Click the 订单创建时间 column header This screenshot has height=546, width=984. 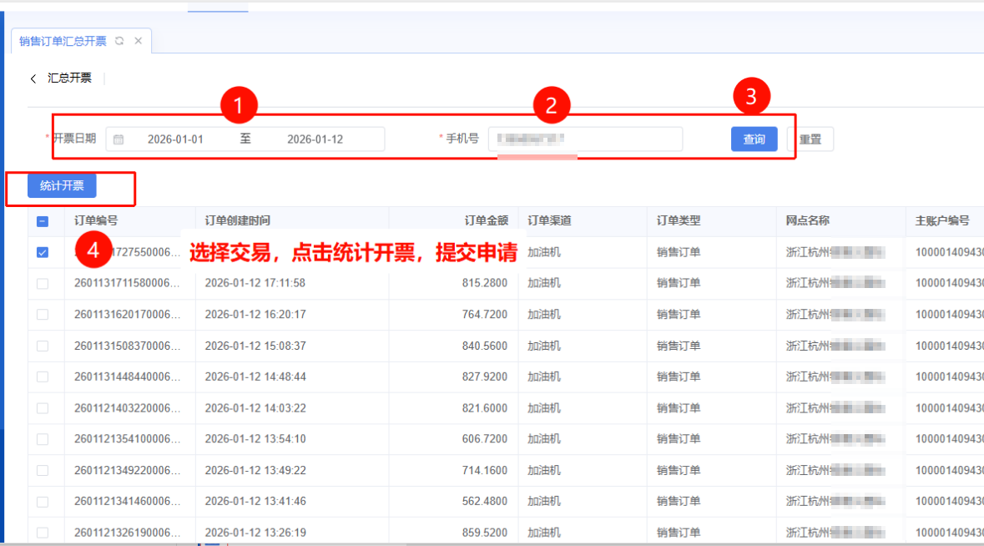[238, 221]
